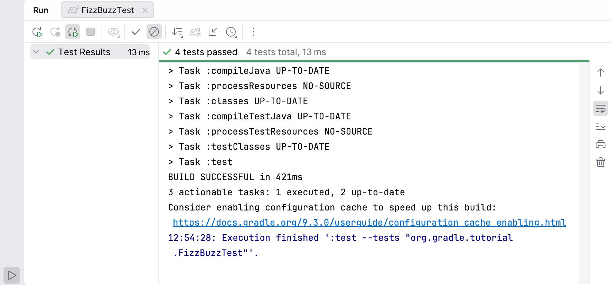Click the '4 tests total, 13 ms' text
Viewport: 611px width, 285px height.
[x=286, y=52]
